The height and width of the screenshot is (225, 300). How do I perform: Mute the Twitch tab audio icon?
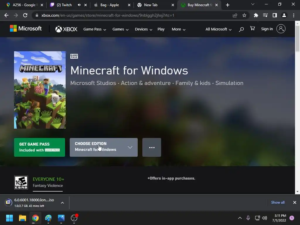tap(79, 5)
